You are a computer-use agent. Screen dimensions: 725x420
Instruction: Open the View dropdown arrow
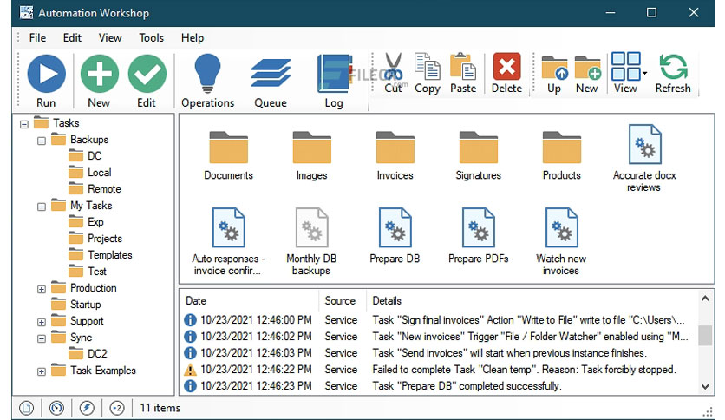(x=644, y=73)
